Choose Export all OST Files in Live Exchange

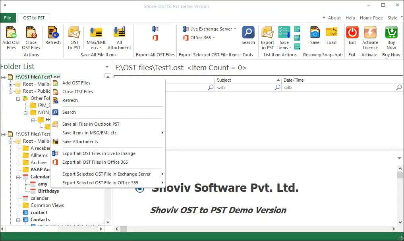pyautogui.click(x=108, y=153)
